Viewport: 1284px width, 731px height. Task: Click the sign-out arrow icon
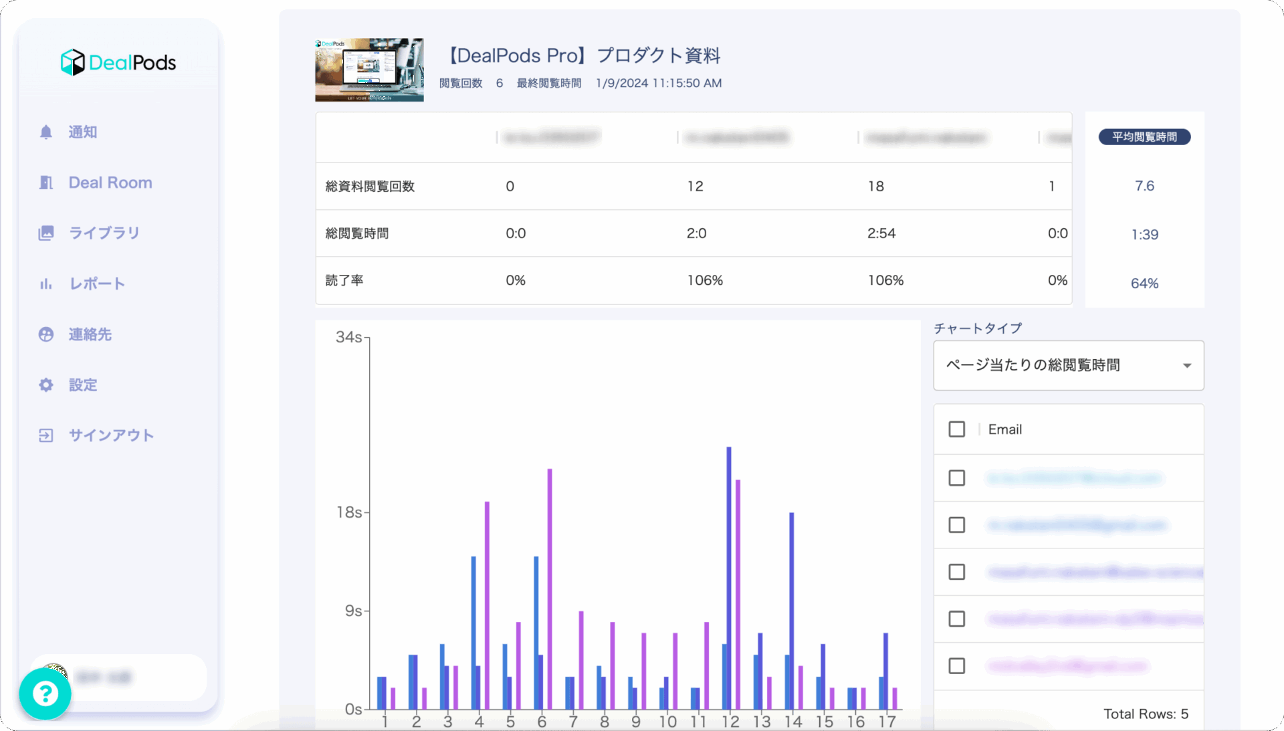coord(45,435)
